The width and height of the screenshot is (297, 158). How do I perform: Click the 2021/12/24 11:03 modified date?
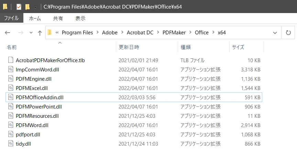coord(138,144)
